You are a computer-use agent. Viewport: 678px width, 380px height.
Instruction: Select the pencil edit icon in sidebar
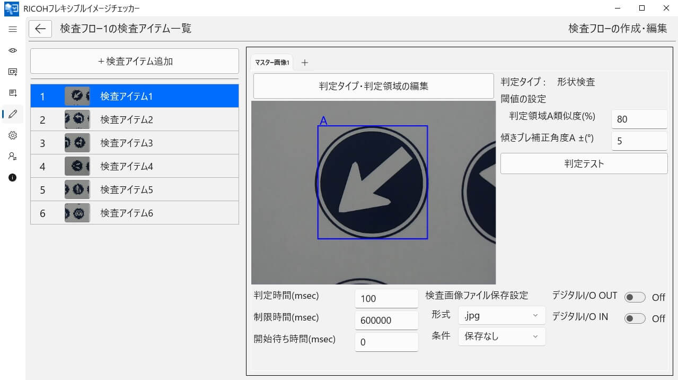coord(13,114)
